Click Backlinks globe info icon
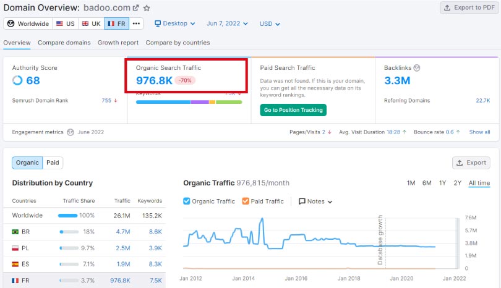The height and width of the screenshot is (288, 501). coord(417,68)
